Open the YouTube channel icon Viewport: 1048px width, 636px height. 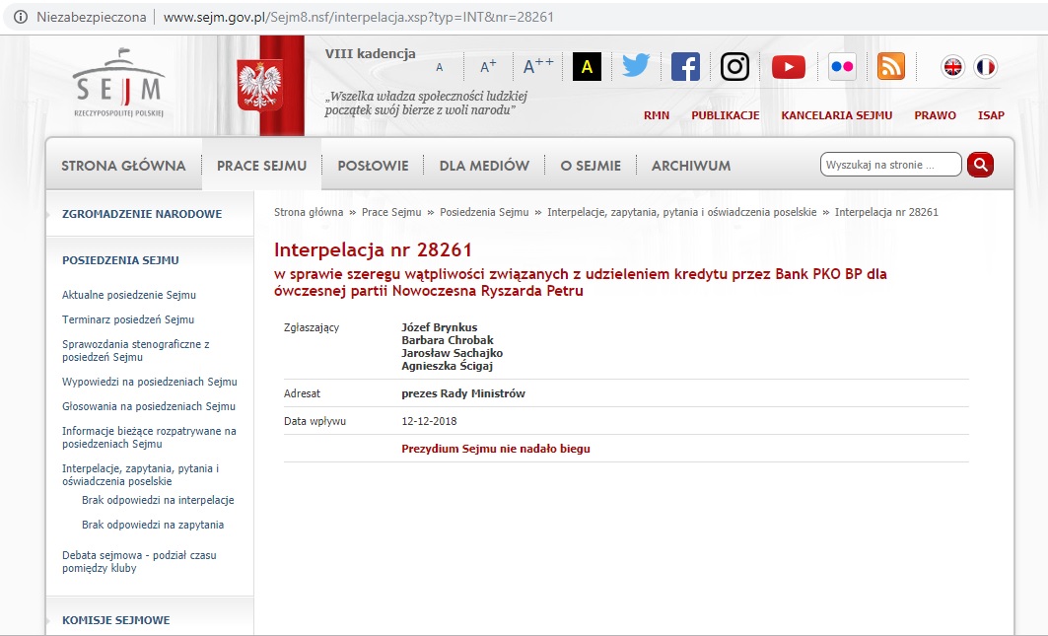[788, 66]
